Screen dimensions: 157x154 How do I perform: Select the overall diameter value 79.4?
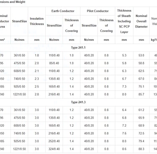click(141, 141)
